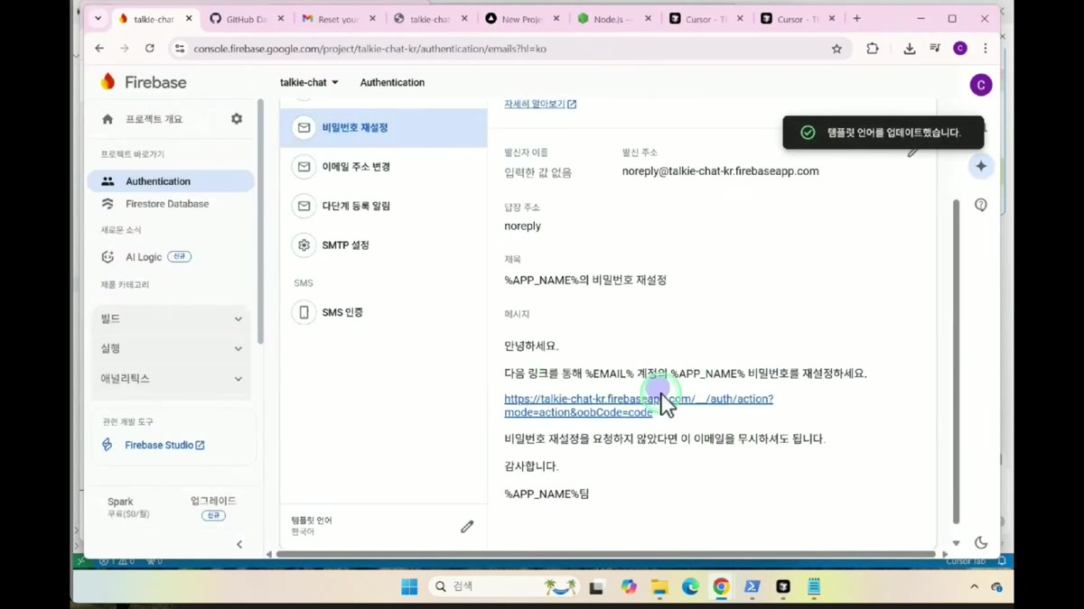Open a new browser tab

(x=856, y=19)
